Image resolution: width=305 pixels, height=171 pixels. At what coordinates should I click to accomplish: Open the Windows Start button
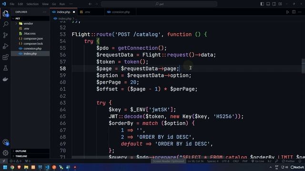pyautogui.click(x=5, y=167)
